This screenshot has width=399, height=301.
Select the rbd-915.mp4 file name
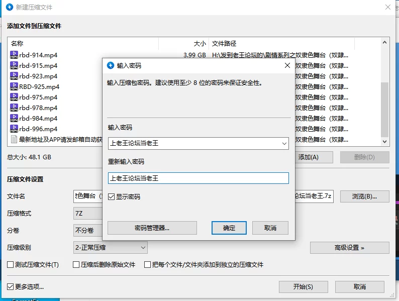[38, 65]
